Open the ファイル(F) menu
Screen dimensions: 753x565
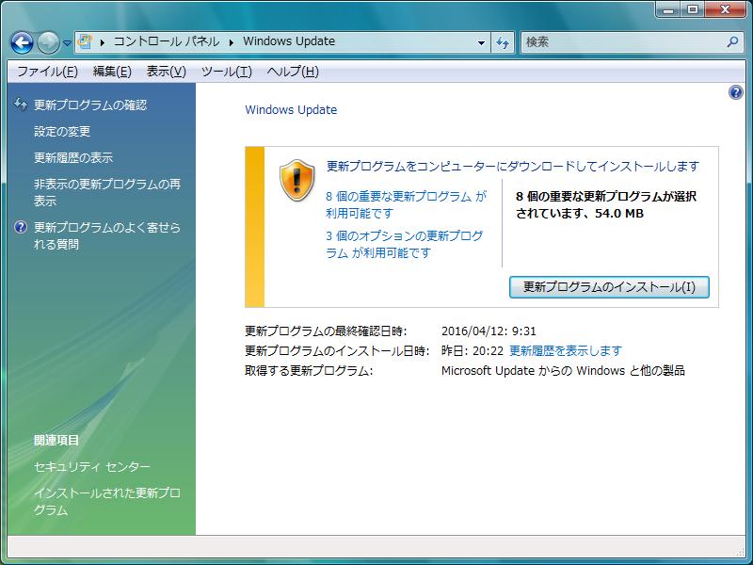pos(47,72)
